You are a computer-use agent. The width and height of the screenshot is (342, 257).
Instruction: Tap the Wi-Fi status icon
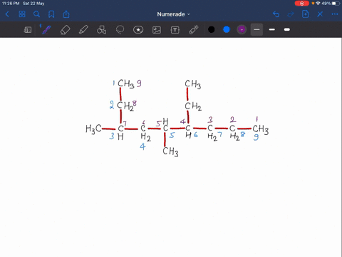pos(318,4)
